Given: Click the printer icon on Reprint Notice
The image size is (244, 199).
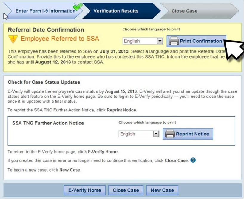Looking at the screenshot, I should [170, 134].
